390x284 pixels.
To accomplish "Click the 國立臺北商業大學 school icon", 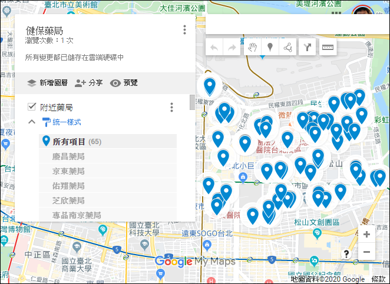I will click(77, 247).
